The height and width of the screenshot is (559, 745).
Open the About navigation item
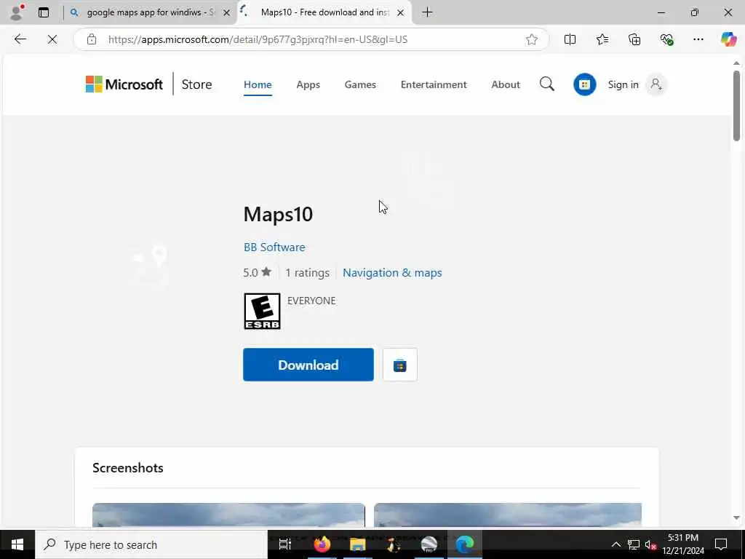click(x=506, y=84)
